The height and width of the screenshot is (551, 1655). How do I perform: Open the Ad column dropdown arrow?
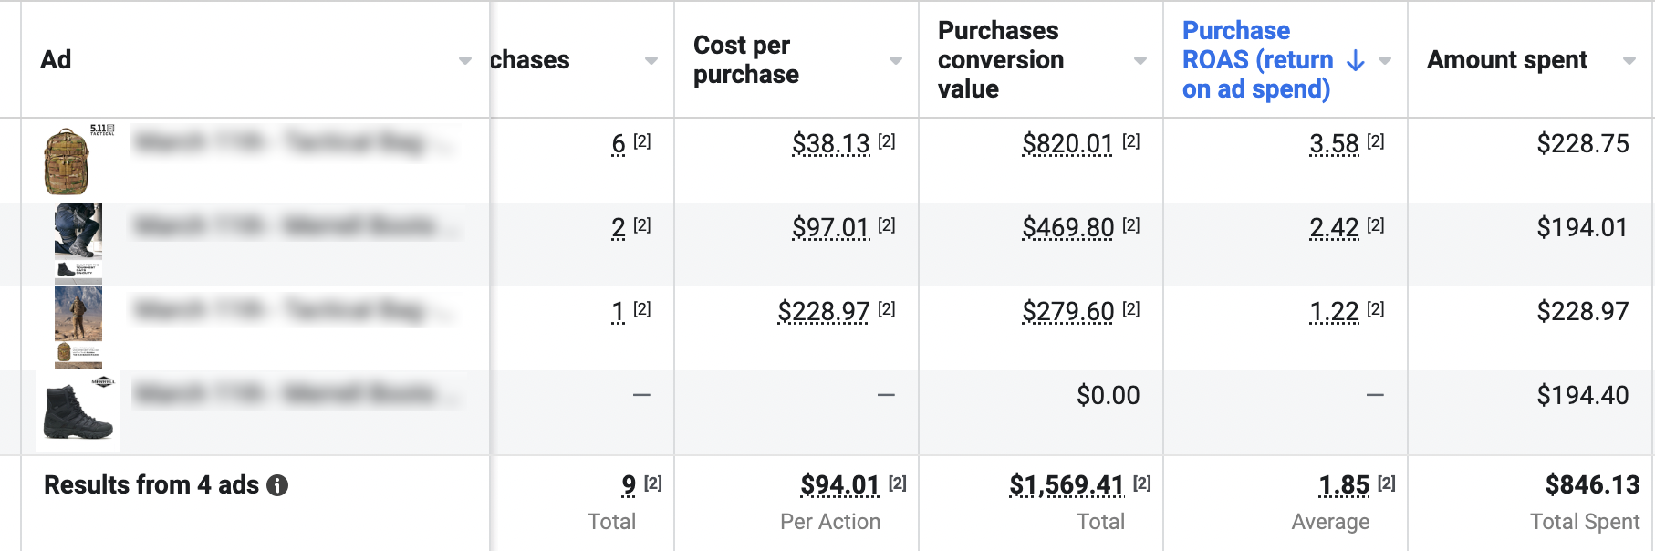point(465,60)
